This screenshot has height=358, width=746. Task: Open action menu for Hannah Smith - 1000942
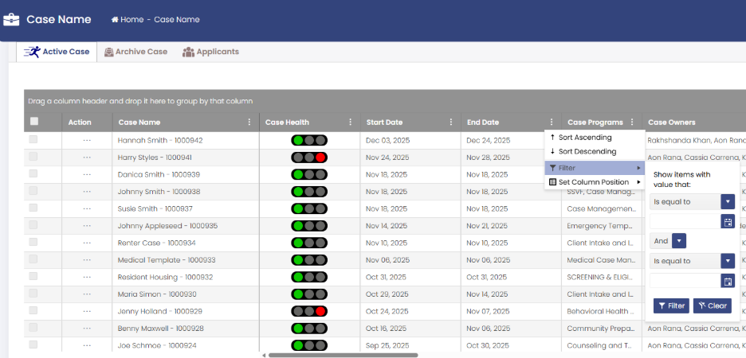tap(87, 140)
